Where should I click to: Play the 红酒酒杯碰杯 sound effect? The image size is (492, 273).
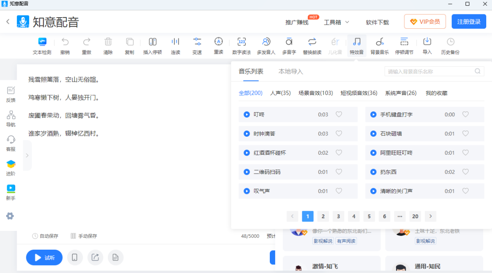(247, 153)
